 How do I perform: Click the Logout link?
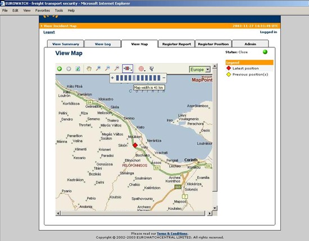49,32
